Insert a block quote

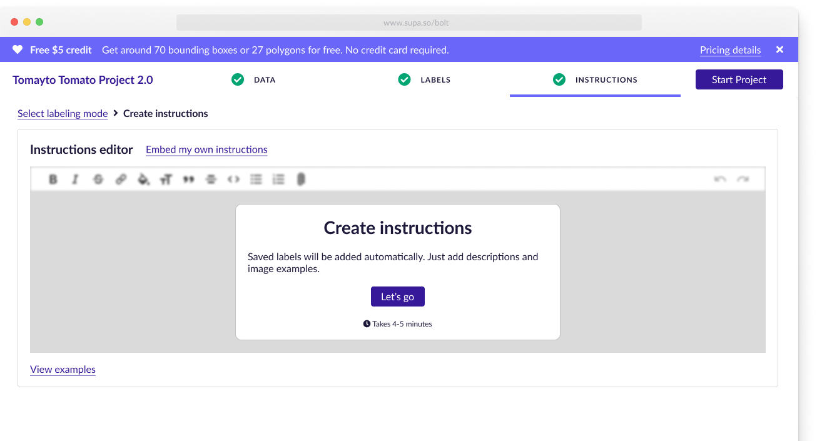point(188,180)
